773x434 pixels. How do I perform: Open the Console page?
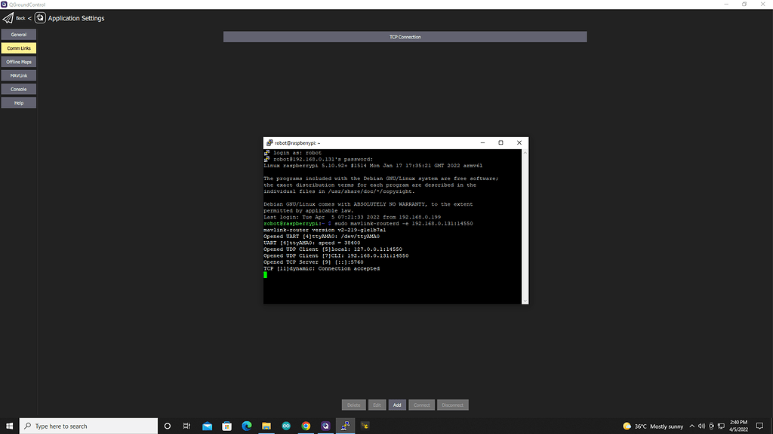coord(19,89)
